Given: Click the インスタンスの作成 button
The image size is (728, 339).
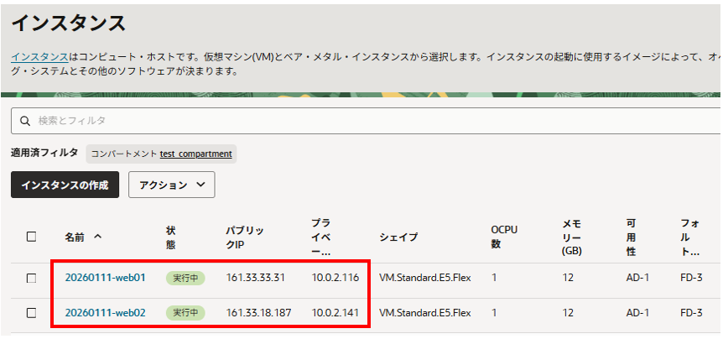Looking at the screenshot, I should point(65,185).
